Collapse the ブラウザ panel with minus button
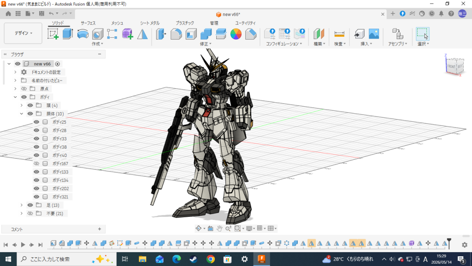 pyautogui.click(x=100, y=54)
